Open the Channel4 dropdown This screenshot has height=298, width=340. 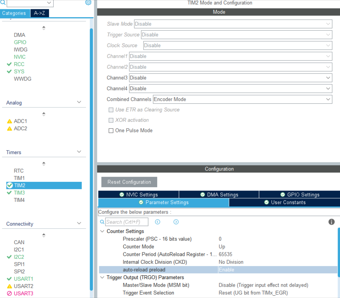[x=231, y=88]
